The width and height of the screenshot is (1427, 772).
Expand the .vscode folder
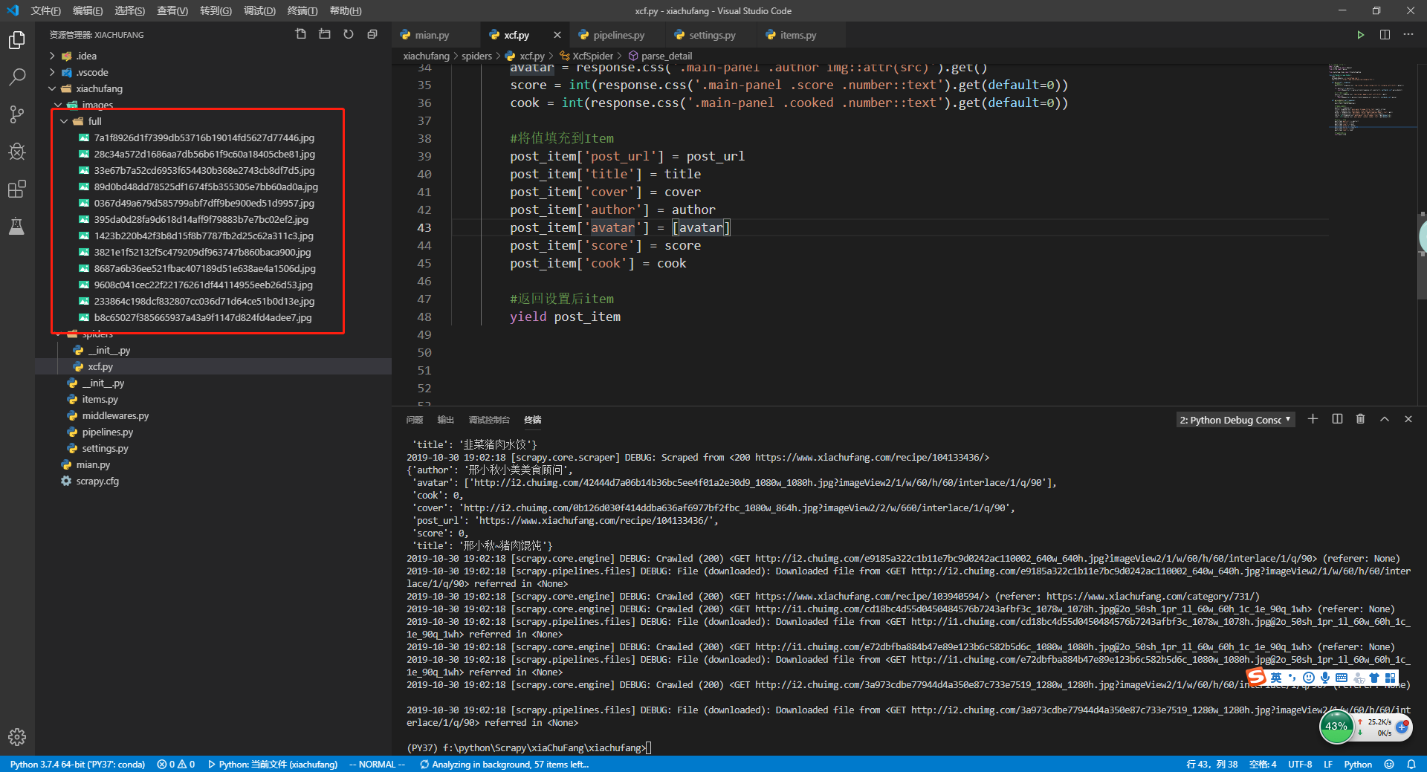pos(52,72)
